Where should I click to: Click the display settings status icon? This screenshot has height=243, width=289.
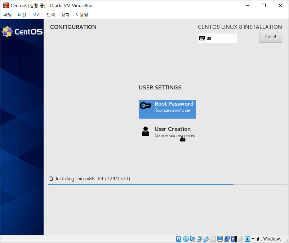(x=220, y=239)
